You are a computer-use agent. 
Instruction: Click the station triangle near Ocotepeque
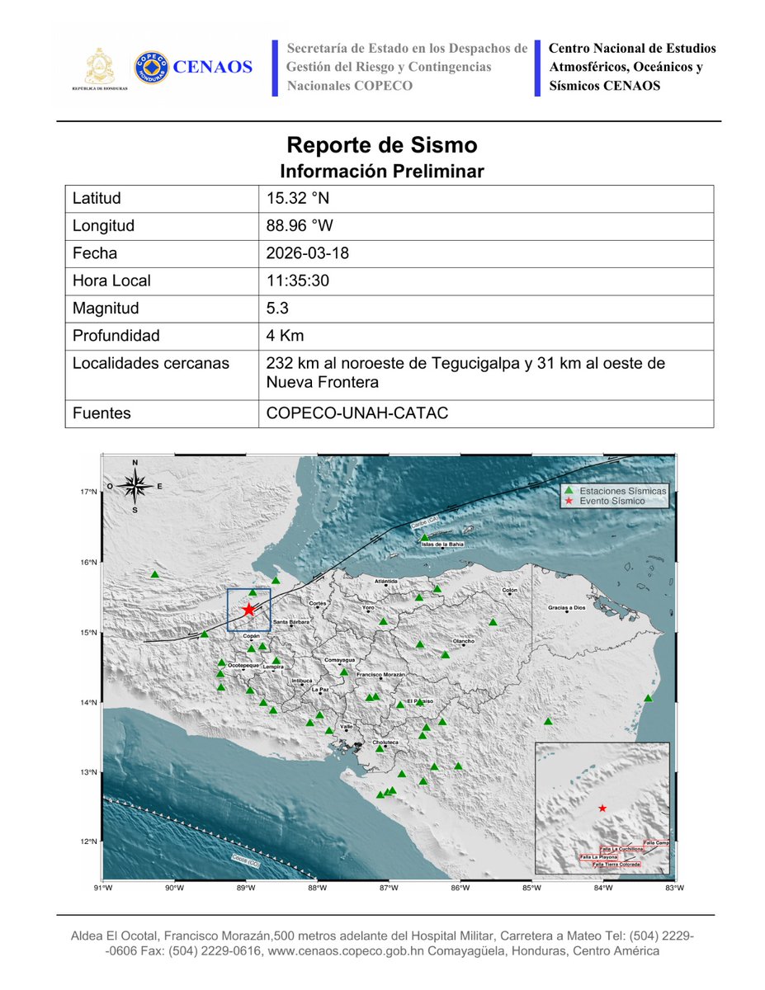(222, 662)
